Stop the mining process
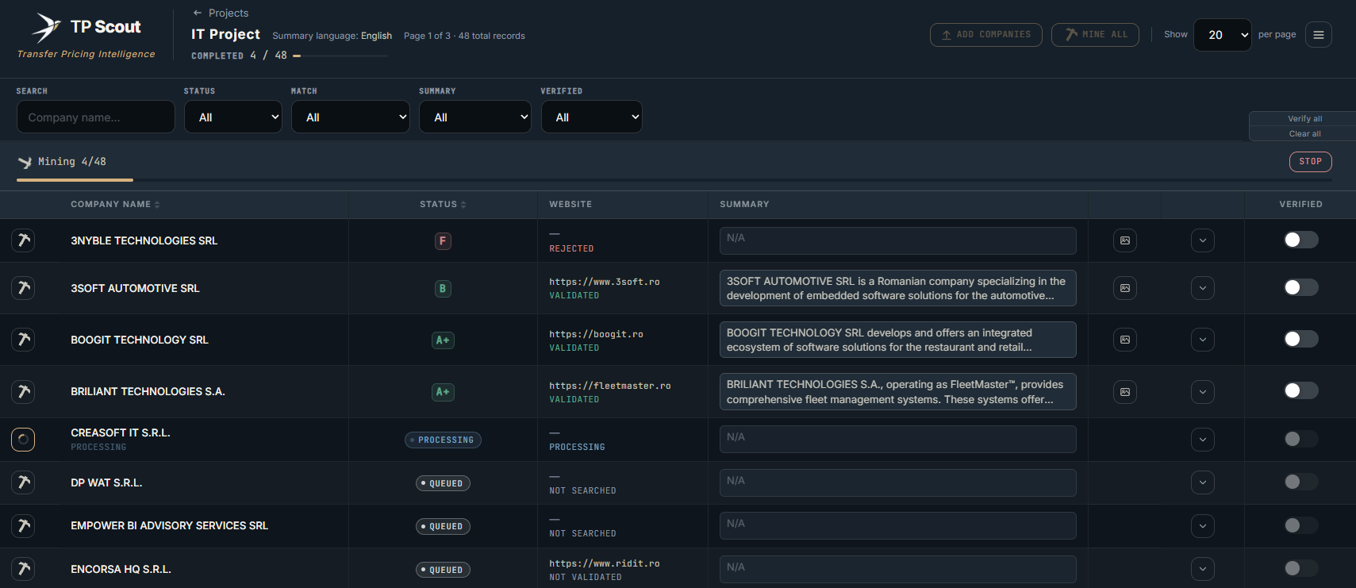Image resolution: width=1356 pixels, height=588 pixels. [1311, 162]
